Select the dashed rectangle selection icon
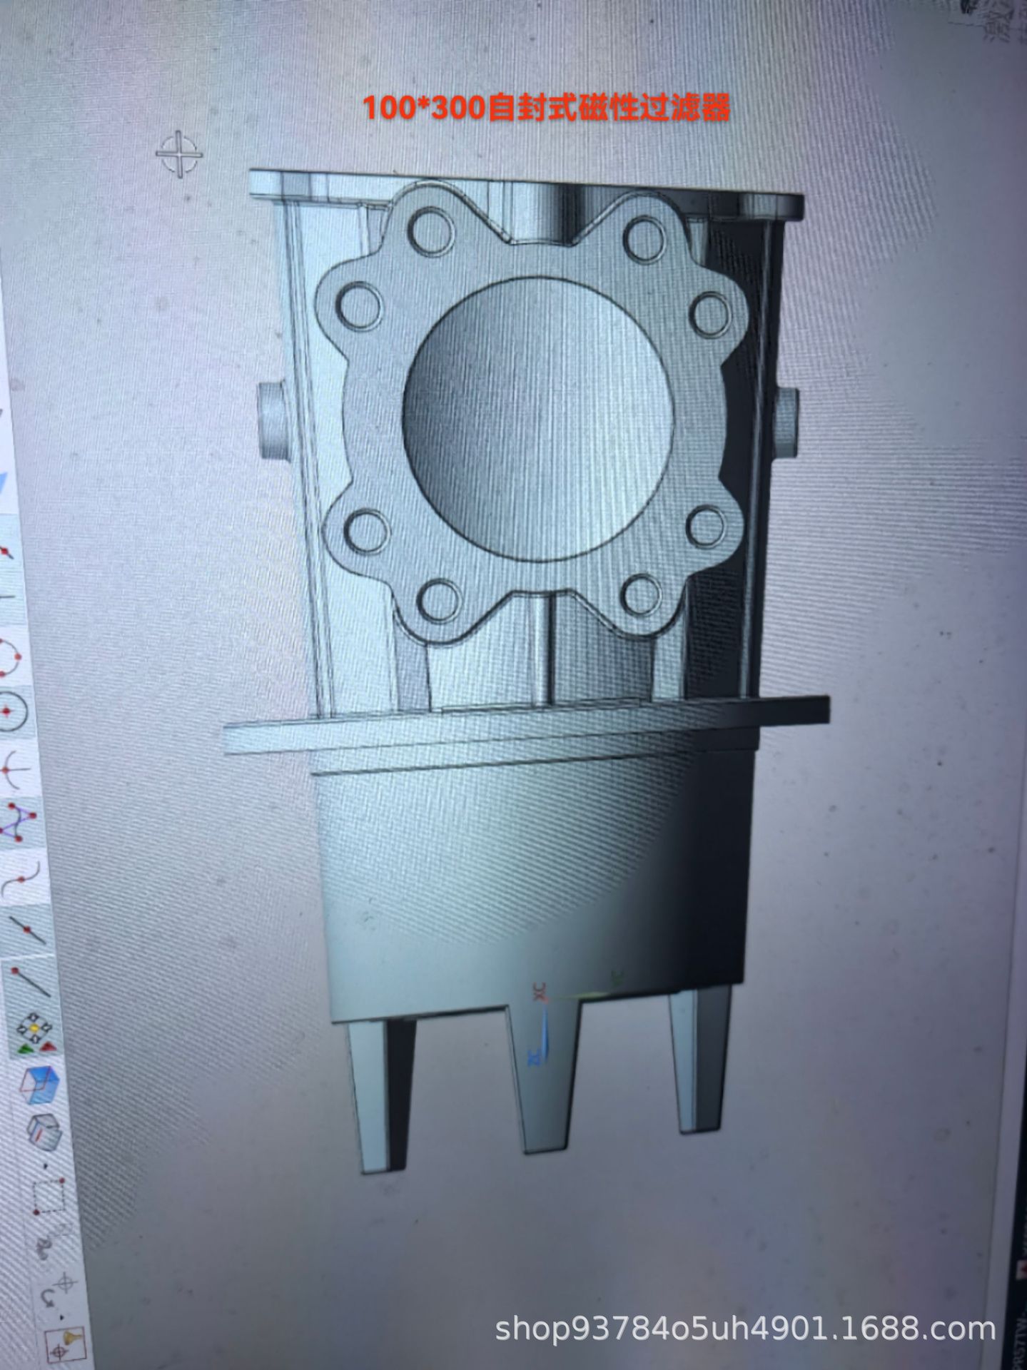 (x=50, y=1197)
